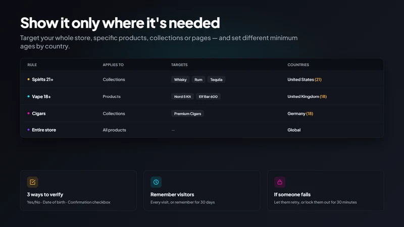Select the Premium Cigars tag
The width and height of the screenshot is (404, 227).
coord(187,113)
